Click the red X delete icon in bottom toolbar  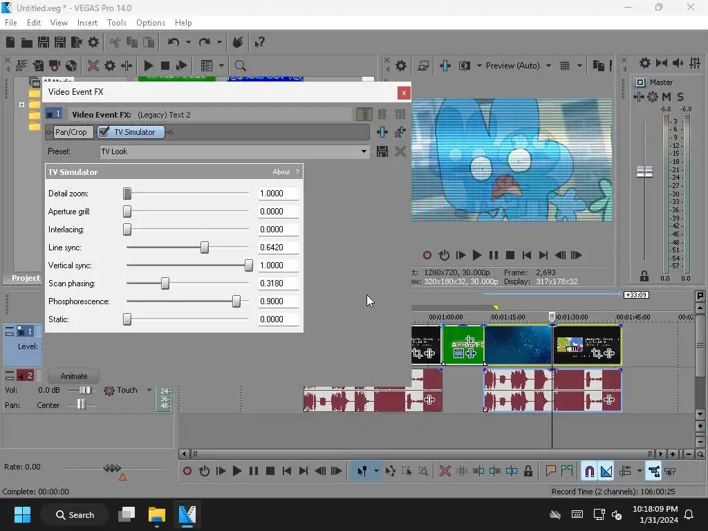pyautogui.click(x=445, y=471)
